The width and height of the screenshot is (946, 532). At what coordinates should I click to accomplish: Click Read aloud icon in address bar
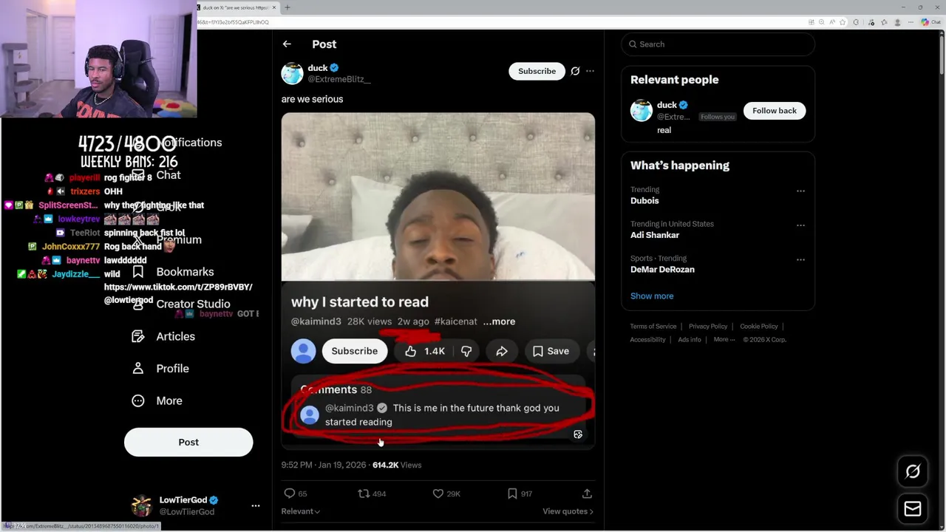(x=832, y=22)
